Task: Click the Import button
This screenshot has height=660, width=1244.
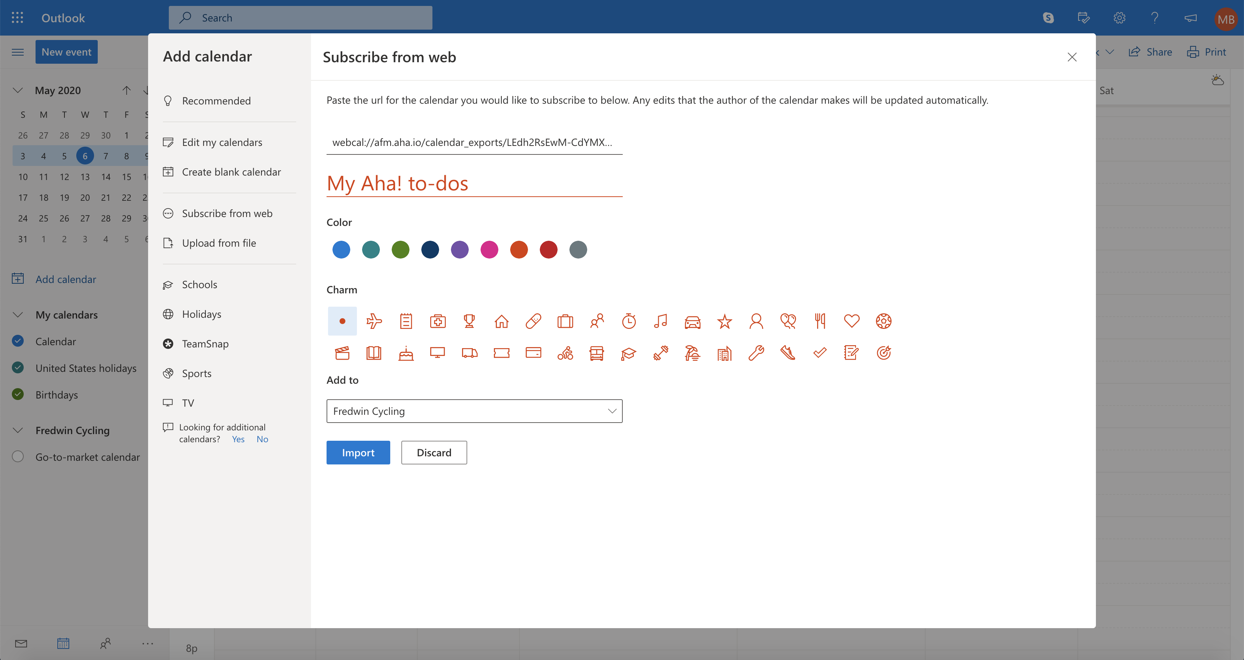Action: pyautogui.click(x=358, y=452)
